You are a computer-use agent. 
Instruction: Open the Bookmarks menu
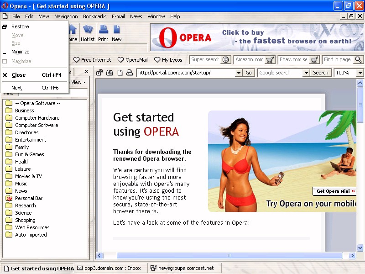[x=95, y=16]
